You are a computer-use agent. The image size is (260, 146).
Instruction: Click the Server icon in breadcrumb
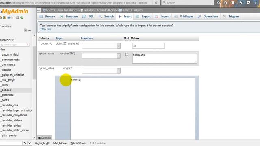[45, 10]
